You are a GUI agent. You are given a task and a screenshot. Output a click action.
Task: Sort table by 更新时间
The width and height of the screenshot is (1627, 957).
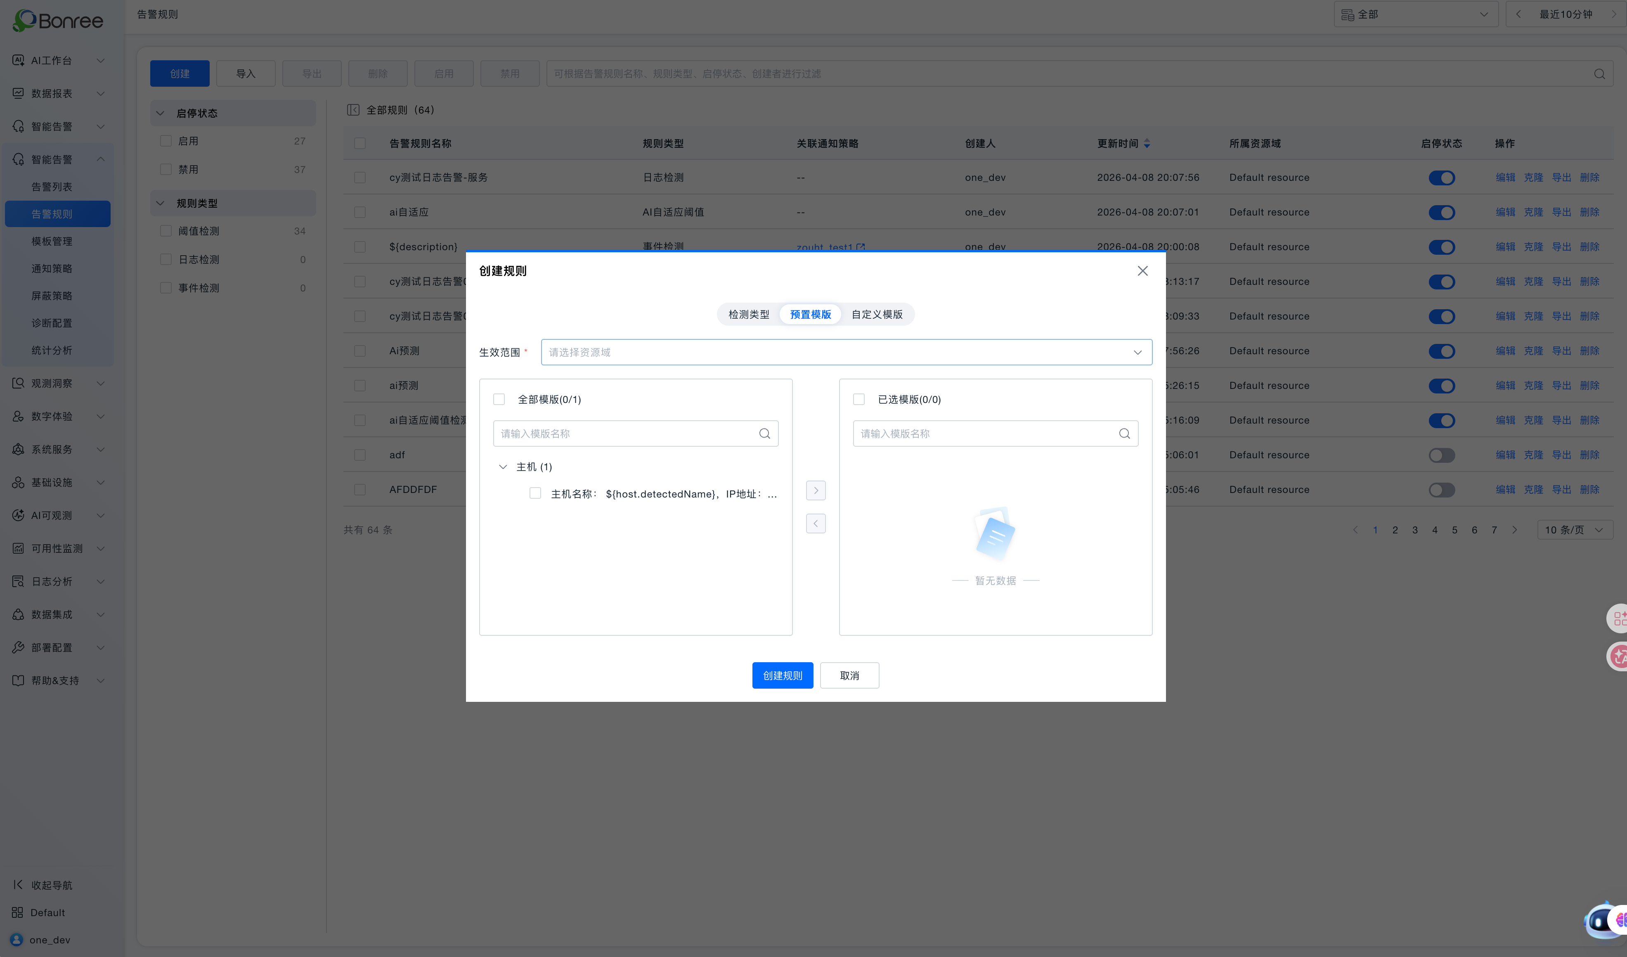[x=1147, y=143]
